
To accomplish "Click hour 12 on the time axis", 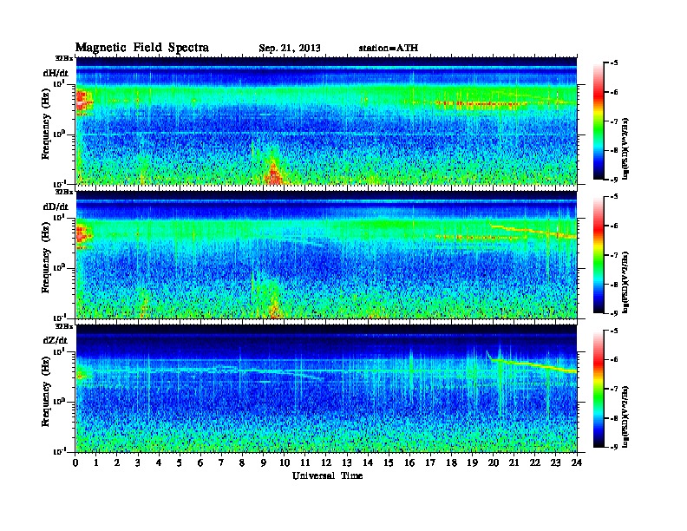I will [326, 462].
